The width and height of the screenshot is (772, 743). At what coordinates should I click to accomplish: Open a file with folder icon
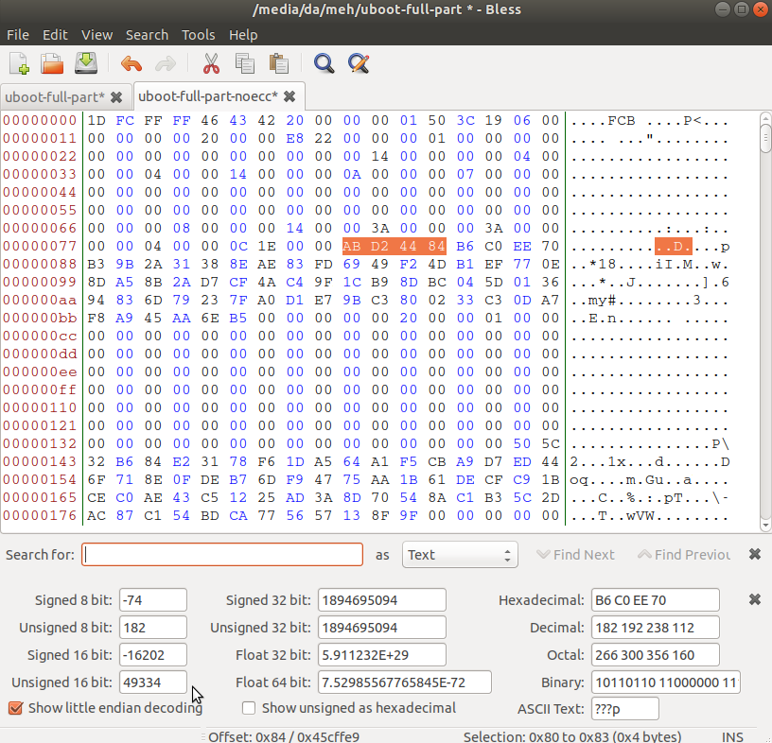[x=52, y=64]
